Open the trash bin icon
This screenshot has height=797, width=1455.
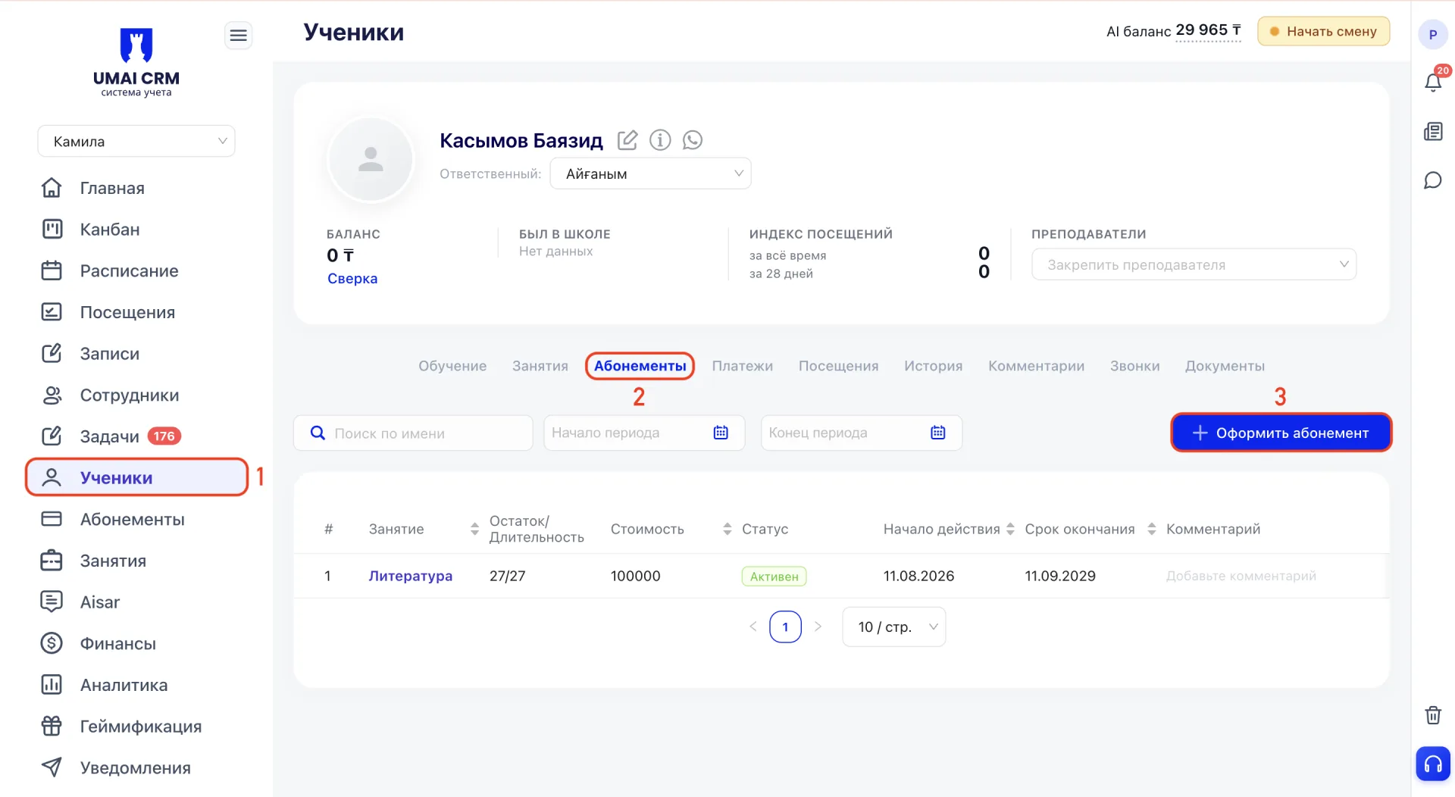[x=1433, y=715]
